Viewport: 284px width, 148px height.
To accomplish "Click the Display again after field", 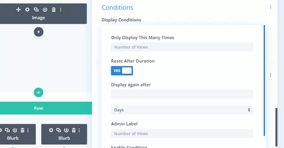I will click(182, 94).
